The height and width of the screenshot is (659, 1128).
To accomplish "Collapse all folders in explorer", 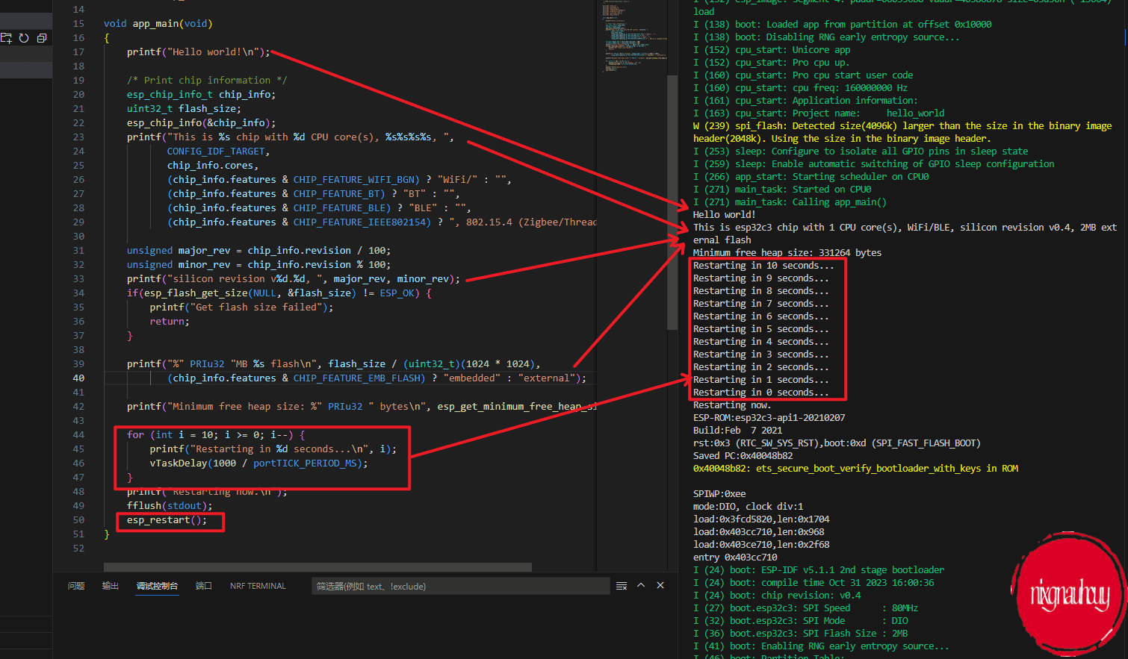I will [x=42, y=38].
